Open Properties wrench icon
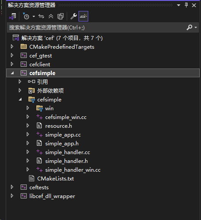 74,16
